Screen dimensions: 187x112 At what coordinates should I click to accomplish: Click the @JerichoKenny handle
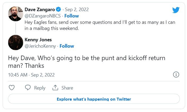tap(40, 46)
